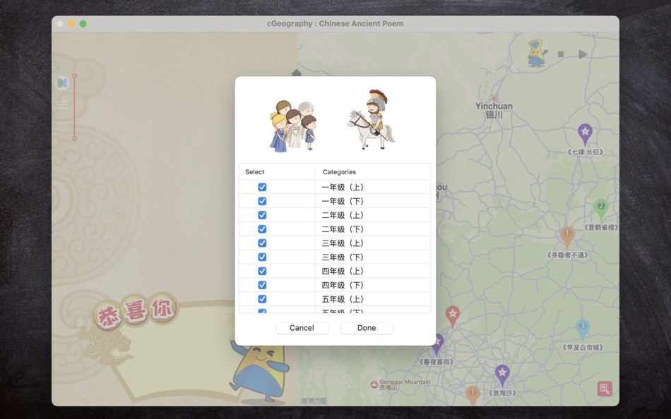This screenshot has width=671, height=419.
Task: Disable the 三年级（下）checkbox
Action: click(x=262, y=257)
